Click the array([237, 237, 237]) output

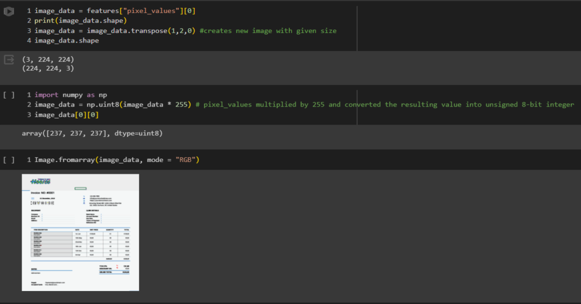(92, 133)
